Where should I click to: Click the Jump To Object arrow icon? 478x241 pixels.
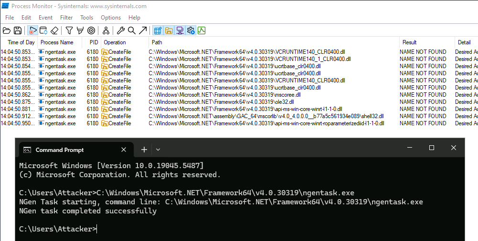(x=143, y=30)
